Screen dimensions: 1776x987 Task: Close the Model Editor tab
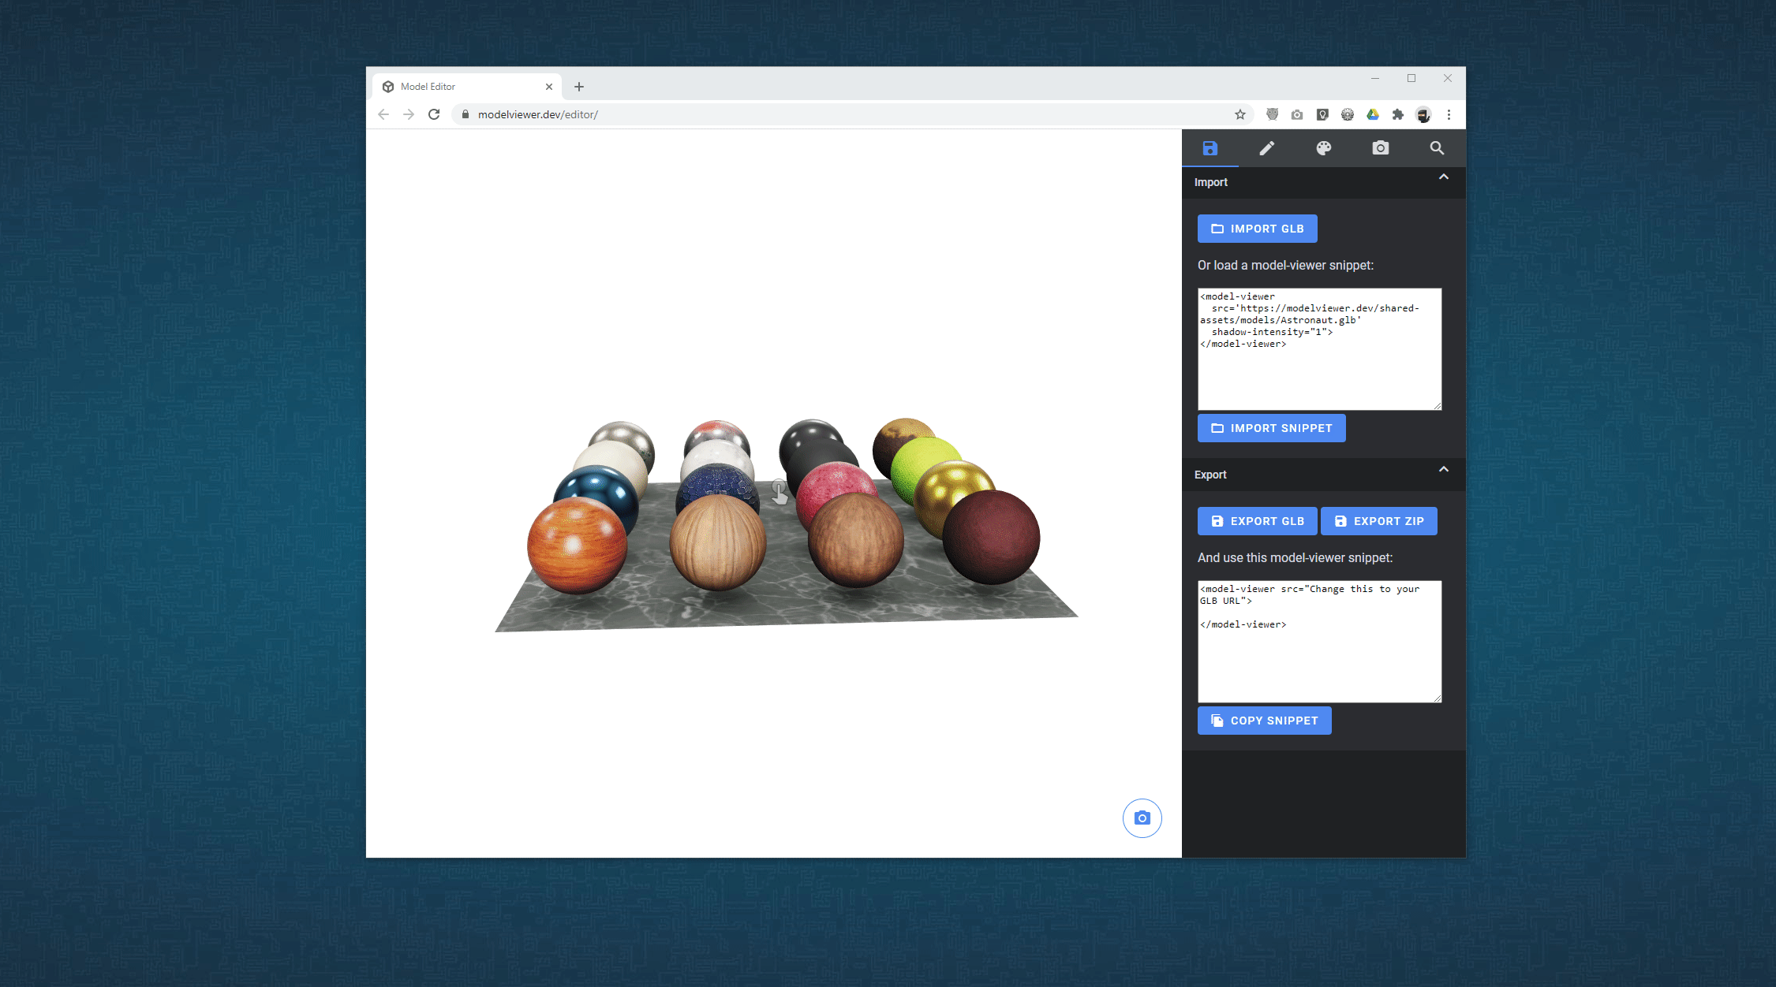coord(549,87)
